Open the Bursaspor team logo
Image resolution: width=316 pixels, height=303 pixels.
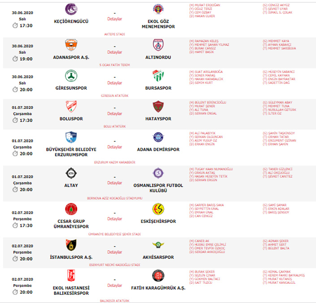[158, 76]
